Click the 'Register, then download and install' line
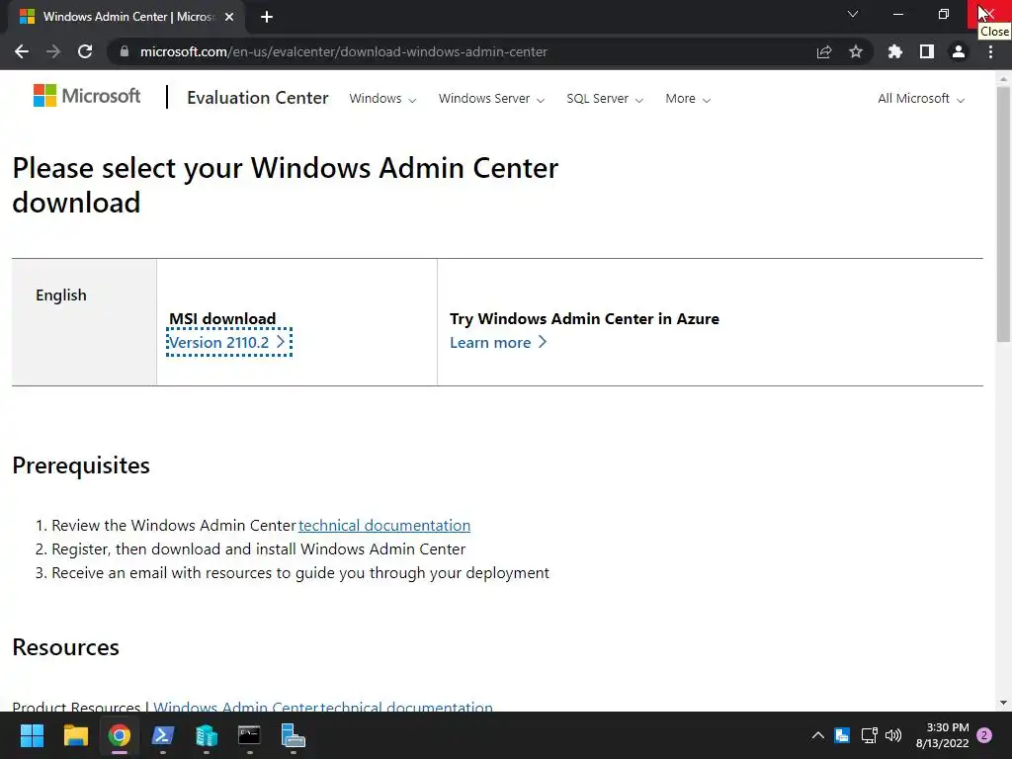1012x759 pixels. pos(258,549)
